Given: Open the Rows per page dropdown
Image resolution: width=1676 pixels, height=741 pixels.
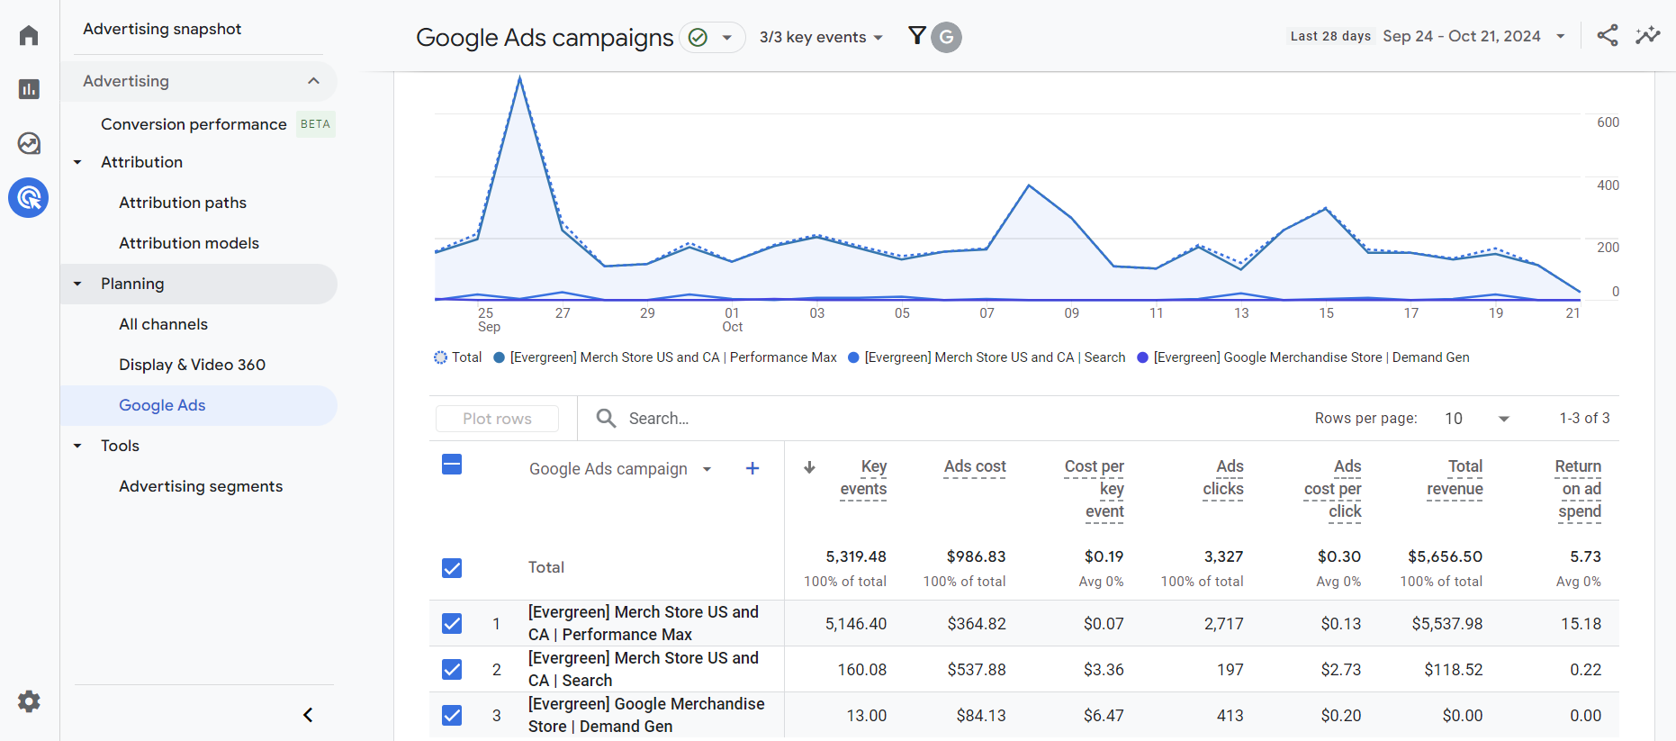Looking at the screenshot, I should [1477, 419].
